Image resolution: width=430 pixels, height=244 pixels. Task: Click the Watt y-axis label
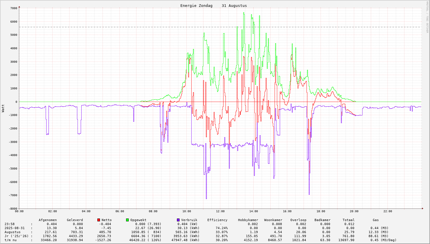click(x=3, y=108)
